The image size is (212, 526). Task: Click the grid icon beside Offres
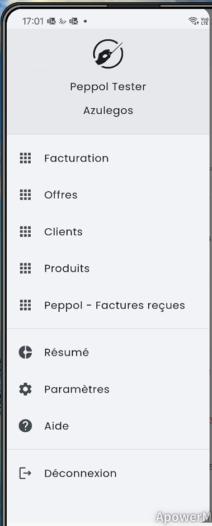(25, 195)
